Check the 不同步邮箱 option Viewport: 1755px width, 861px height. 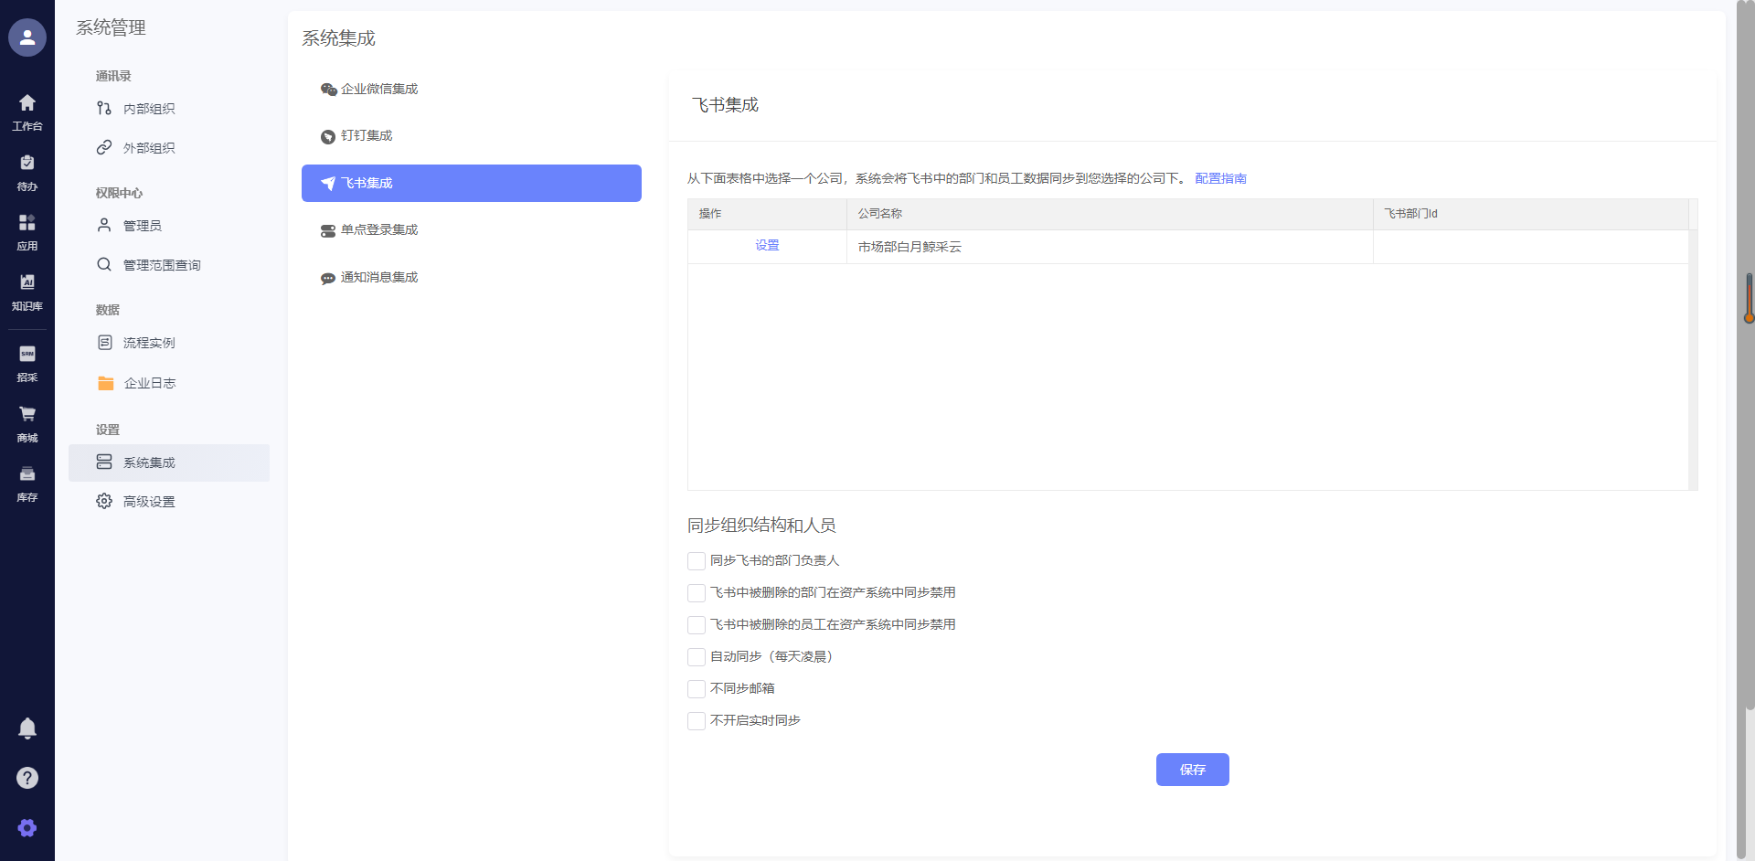[x=697, y=689]
